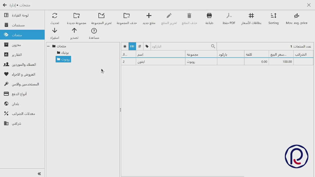Collapse the sidebar with double chevron
This screenshot has width=315, height=177.
40,174
